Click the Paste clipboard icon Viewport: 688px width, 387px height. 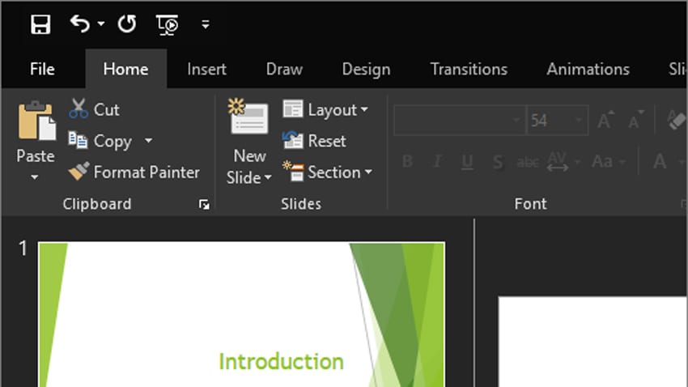[37, 120]
